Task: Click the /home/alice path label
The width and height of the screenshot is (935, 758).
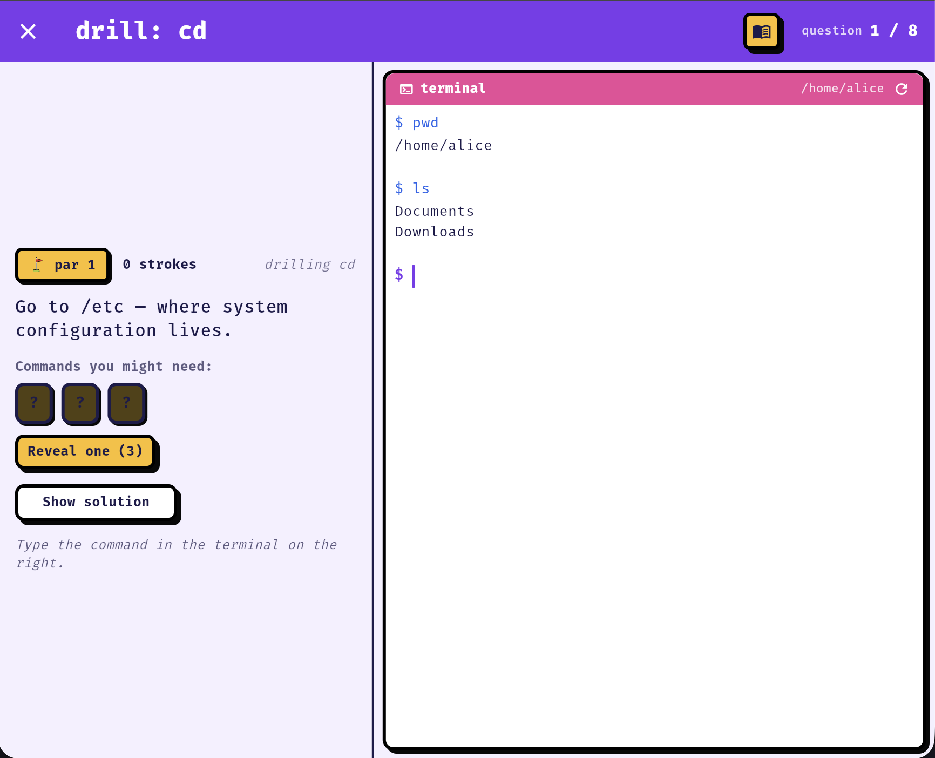Action: coord(842,89)
